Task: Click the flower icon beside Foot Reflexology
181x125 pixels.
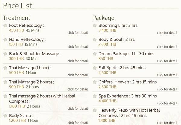Action: (x=5, y=25)
